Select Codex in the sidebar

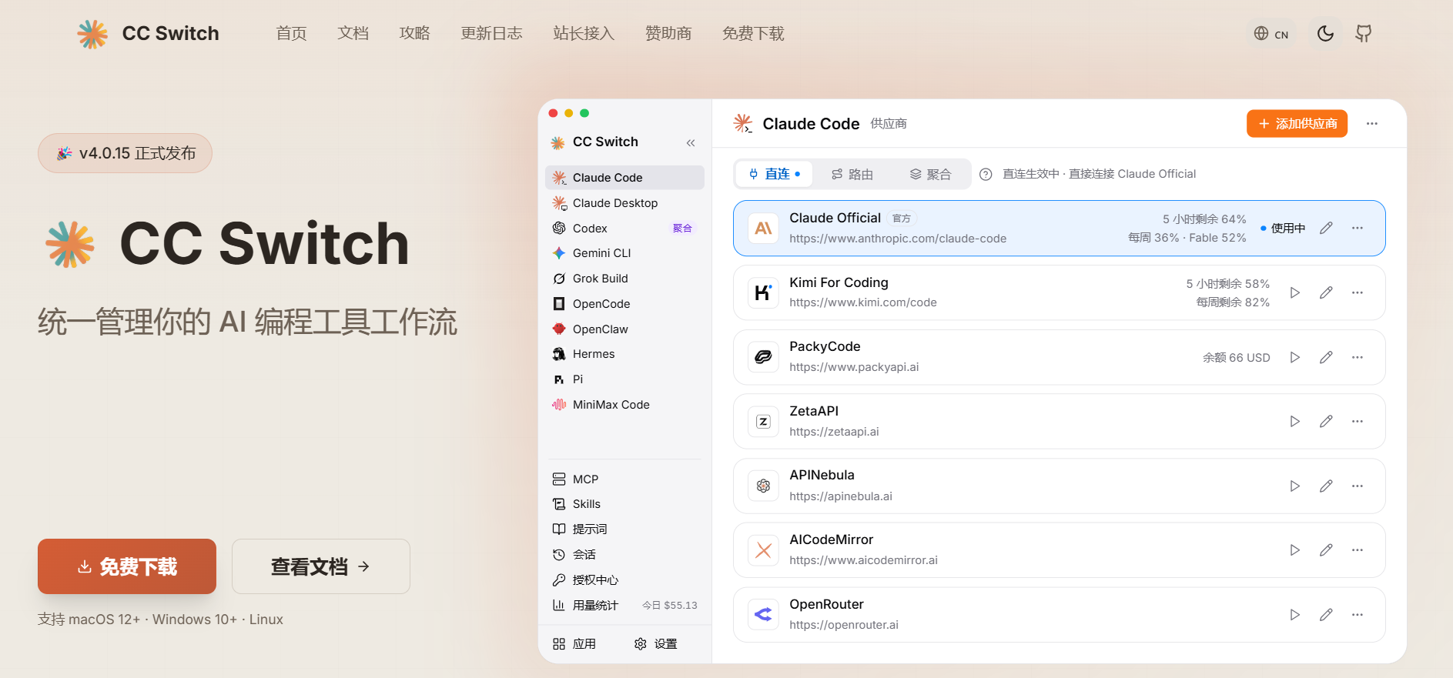pyautogui.click(x=624, y=229)
